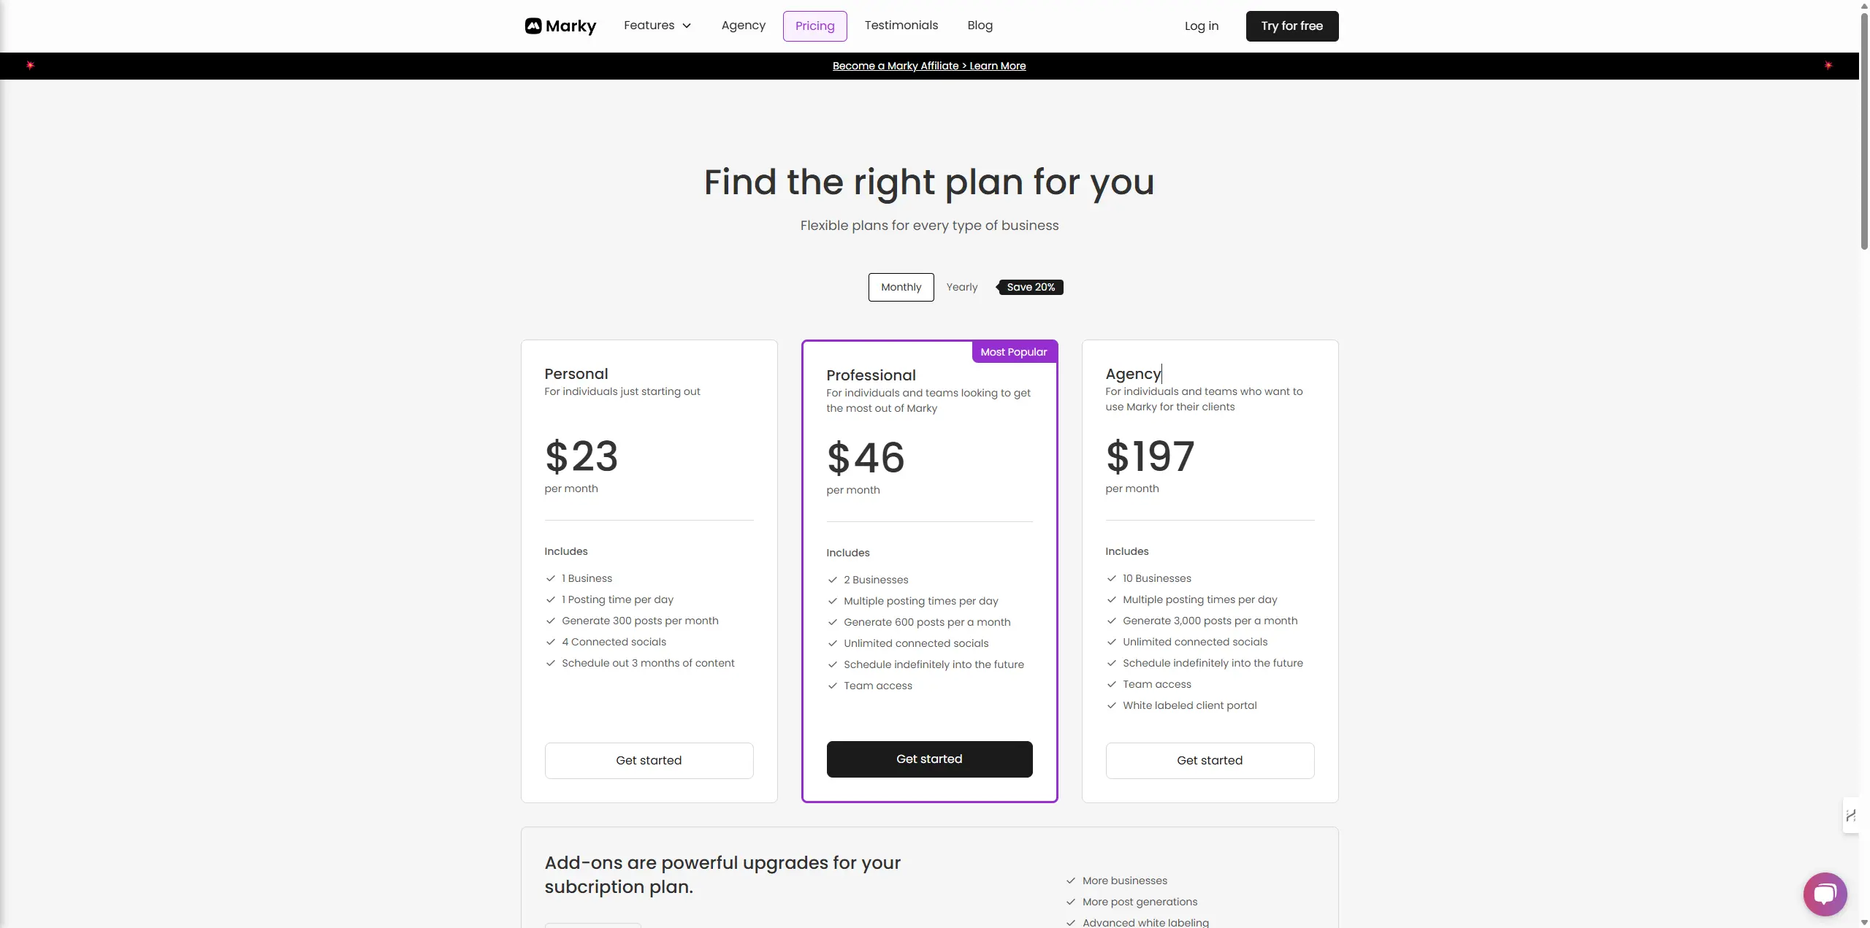This screenshot has width=1870, height=928.
Task: Click the side panel tab icon
Action: [x=1850, y=815]
